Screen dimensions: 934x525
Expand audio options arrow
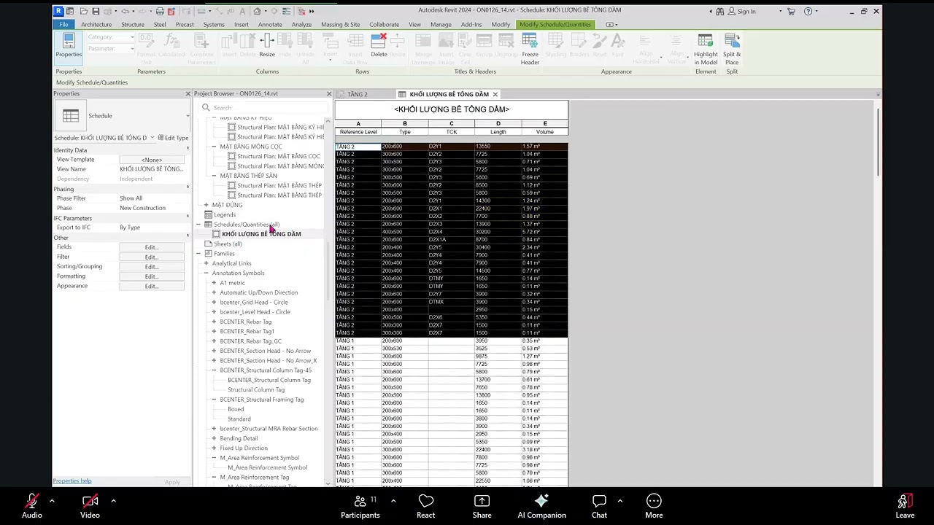(52, 501)
